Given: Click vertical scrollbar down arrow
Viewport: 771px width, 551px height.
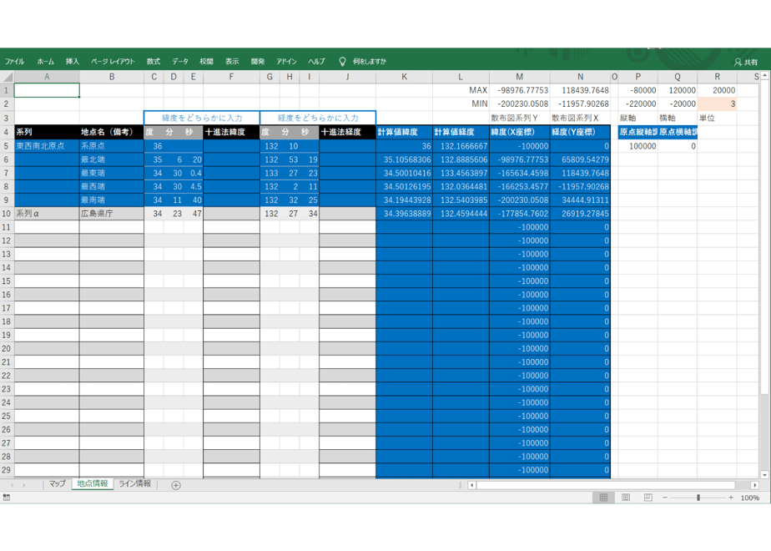Looking at the screenshot, I should click(x=764, y=475).
